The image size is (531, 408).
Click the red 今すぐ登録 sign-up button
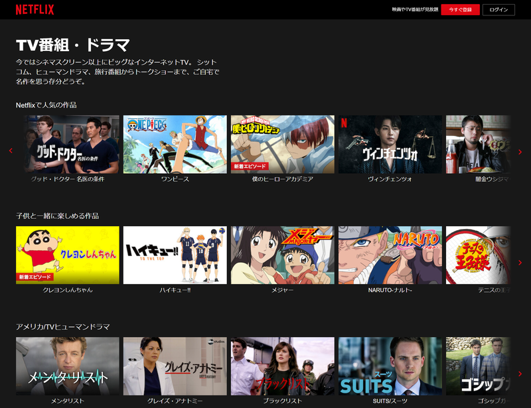click(460, 10)
